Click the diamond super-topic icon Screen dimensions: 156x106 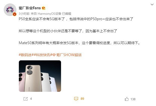pos(54,55)
